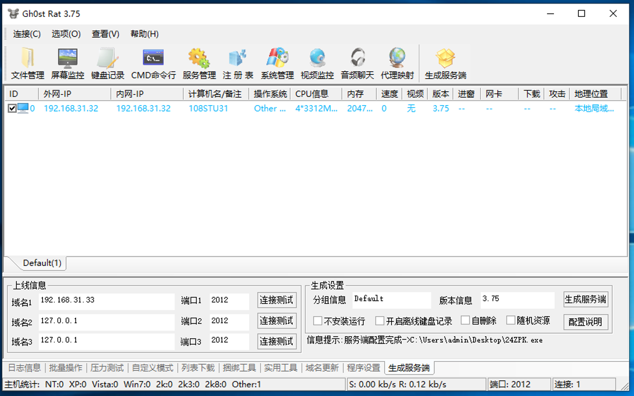The image size is (634, 396).
Task: Open 服务管理 service manager
Action: coord(199,63)
